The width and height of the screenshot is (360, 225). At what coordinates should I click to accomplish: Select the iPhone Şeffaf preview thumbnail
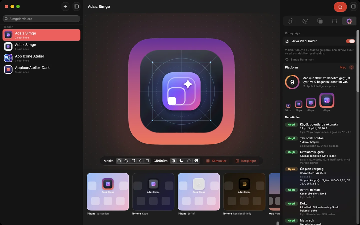pyautogui.click(x=199, y=192)
